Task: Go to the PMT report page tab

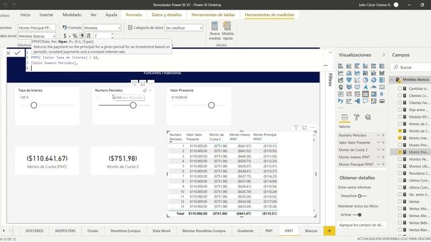Action: (x=269, y=231)
